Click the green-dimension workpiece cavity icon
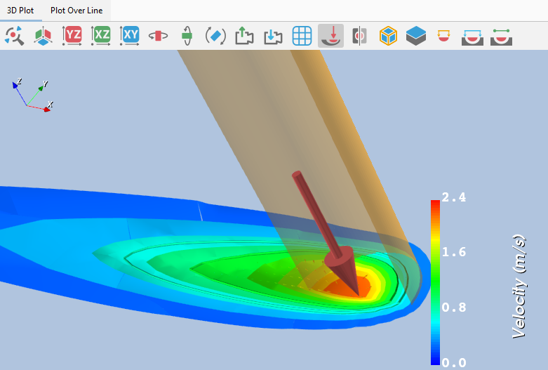Viewport: 548px width, 370px height. [x=501, y=37]
